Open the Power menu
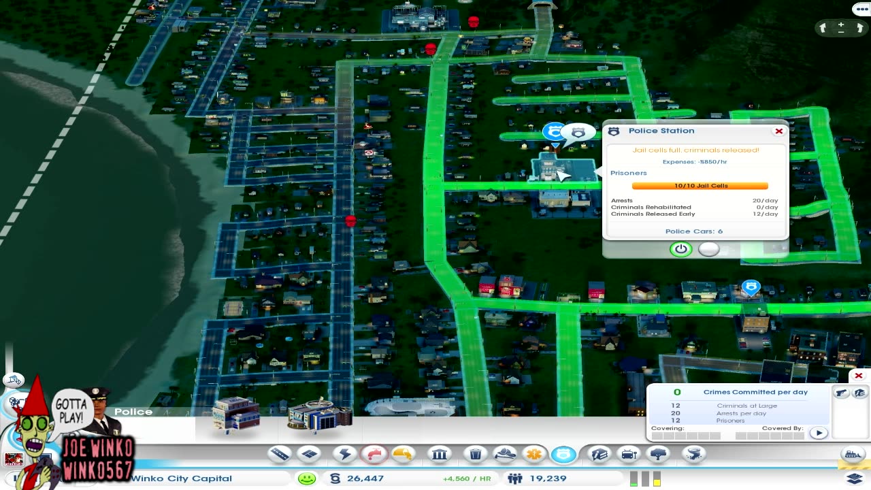This screenshot has height=490, width=871. pyautogui.click(x=345, y=454)
